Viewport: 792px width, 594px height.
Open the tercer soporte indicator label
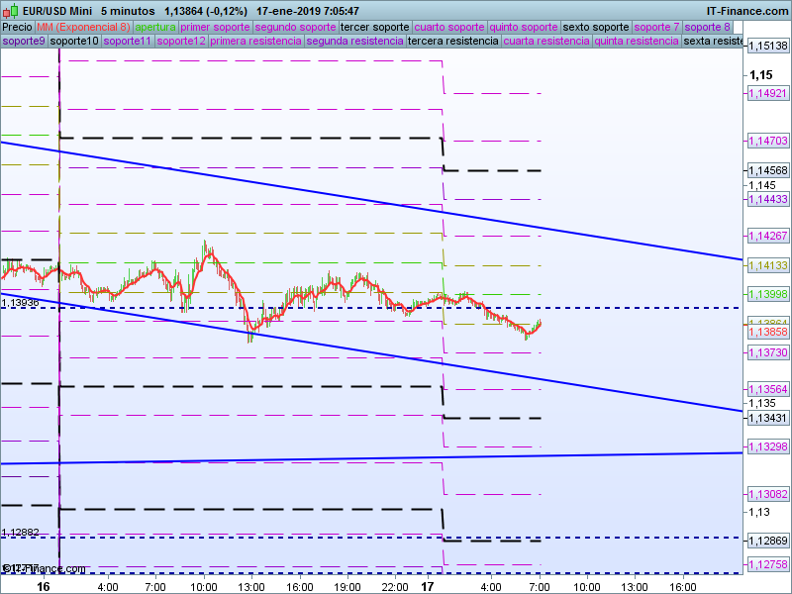click(374, 27)
